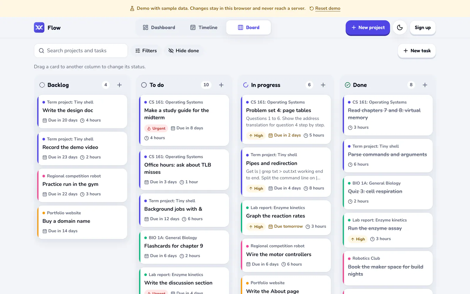Open the Buy a domain name card
The width and height of the screenshot is (470, 294).
click(x=82, y=222)
